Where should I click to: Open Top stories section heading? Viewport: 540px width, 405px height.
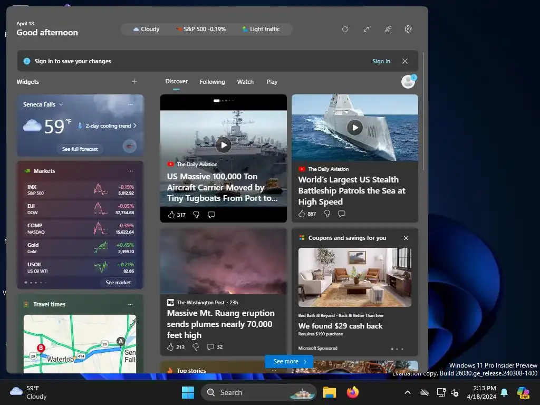point(191,371)
